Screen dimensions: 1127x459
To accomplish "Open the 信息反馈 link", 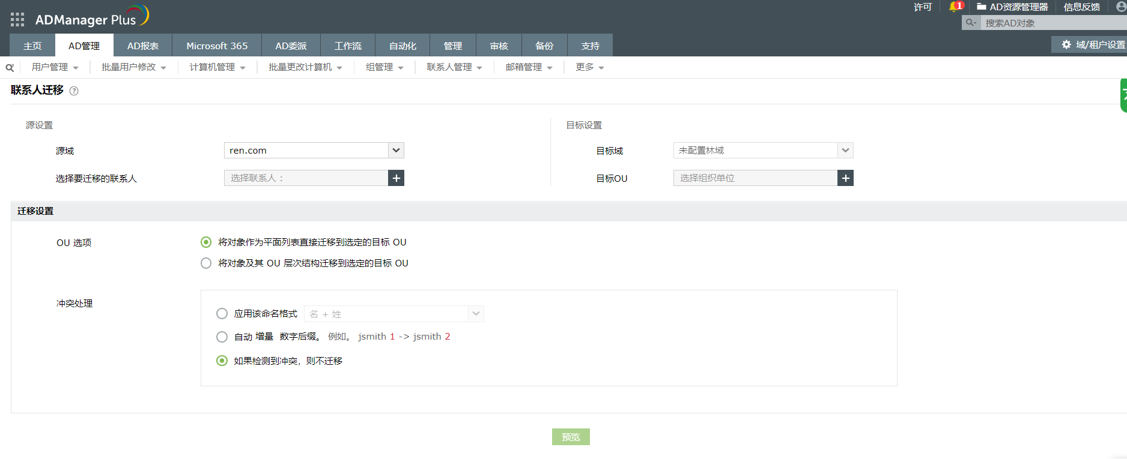I will pyautogui.click(x=1081, y=7).
